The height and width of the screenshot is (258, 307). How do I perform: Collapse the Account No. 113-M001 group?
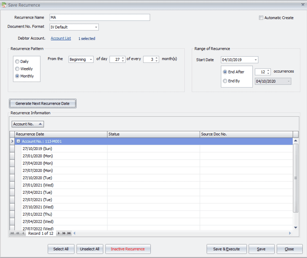click(18, 141)
